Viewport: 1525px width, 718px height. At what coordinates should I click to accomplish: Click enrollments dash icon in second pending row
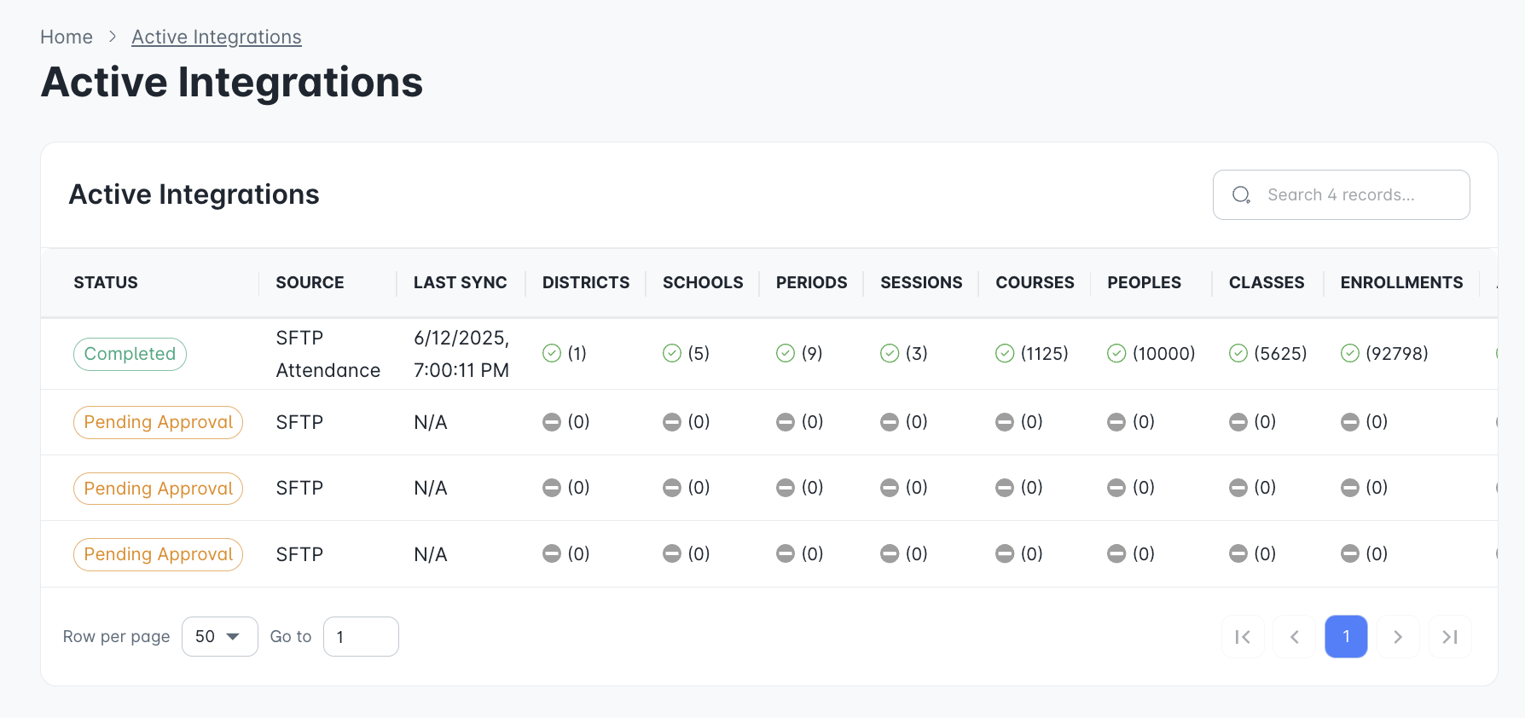point(1350,488)
